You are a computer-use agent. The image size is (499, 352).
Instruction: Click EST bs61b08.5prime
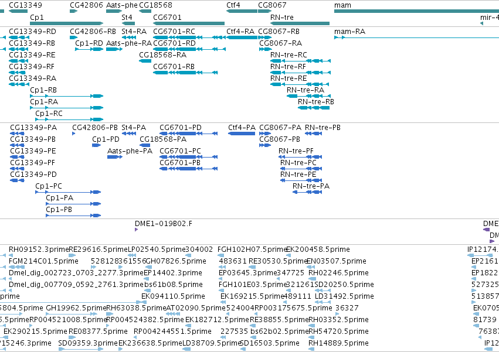(174, 285)
